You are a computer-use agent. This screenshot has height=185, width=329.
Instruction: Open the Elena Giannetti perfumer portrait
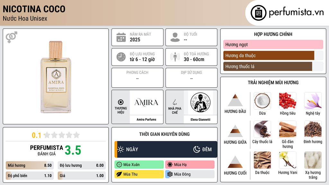pyautogui.click(x=200, y=102)
